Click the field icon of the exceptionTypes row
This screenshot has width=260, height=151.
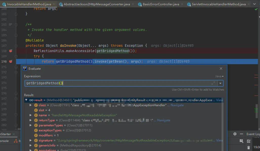[x=36, y=130]
